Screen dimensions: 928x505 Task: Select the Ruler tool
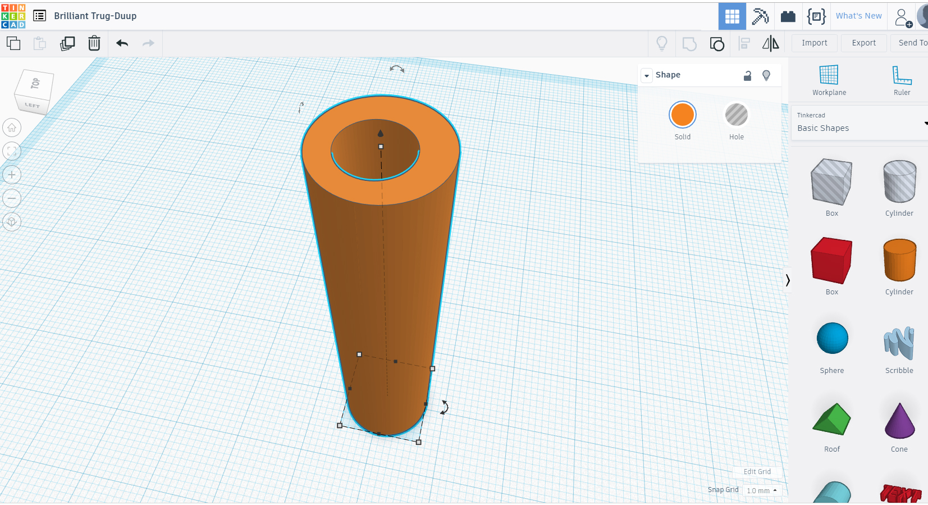click(x=902, y=80)
